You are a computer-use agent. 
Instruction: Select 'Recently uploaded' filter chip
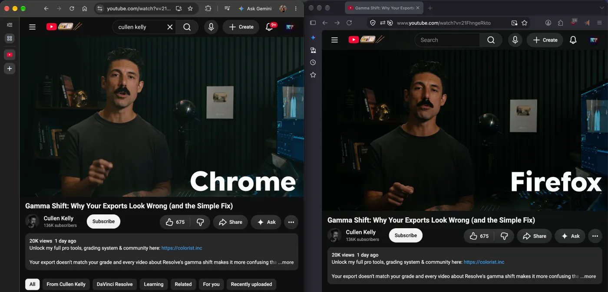[251, 284]
